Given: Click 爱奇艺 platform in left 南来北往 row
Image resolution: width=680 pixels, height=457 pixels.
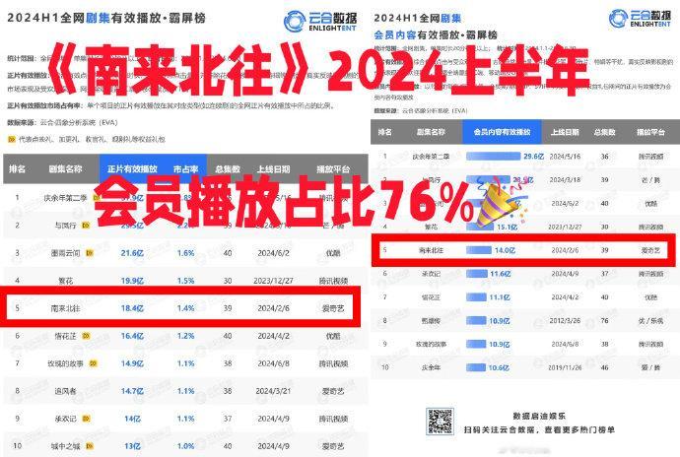Looking at the screenshot, I should click(333, 308).
